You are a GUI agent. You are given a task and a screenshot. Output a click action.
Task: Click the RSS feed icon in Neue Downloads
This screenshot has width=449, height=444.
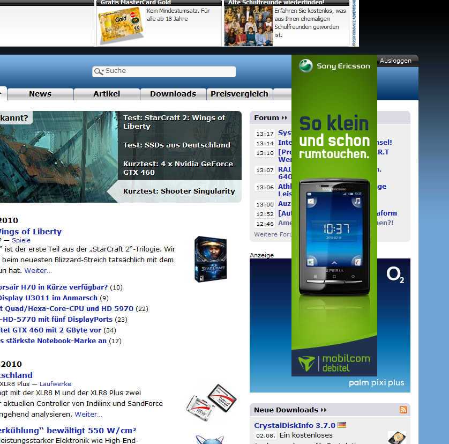403,410
